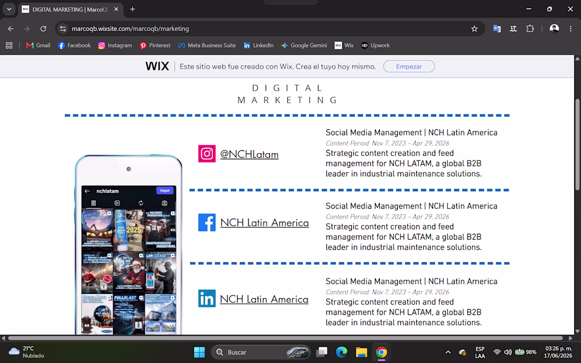Open the LOK-CEASE post thumbnail

point(161,273)
